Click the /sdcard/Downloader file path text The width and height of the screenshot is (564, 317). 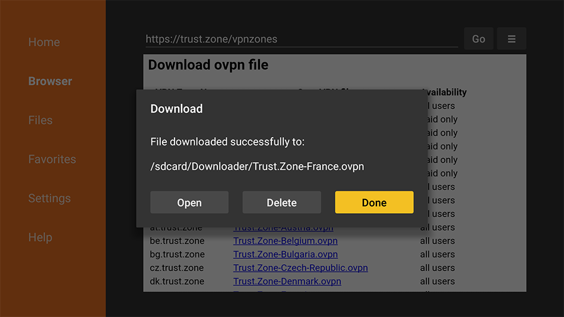[x=257, y=166]
